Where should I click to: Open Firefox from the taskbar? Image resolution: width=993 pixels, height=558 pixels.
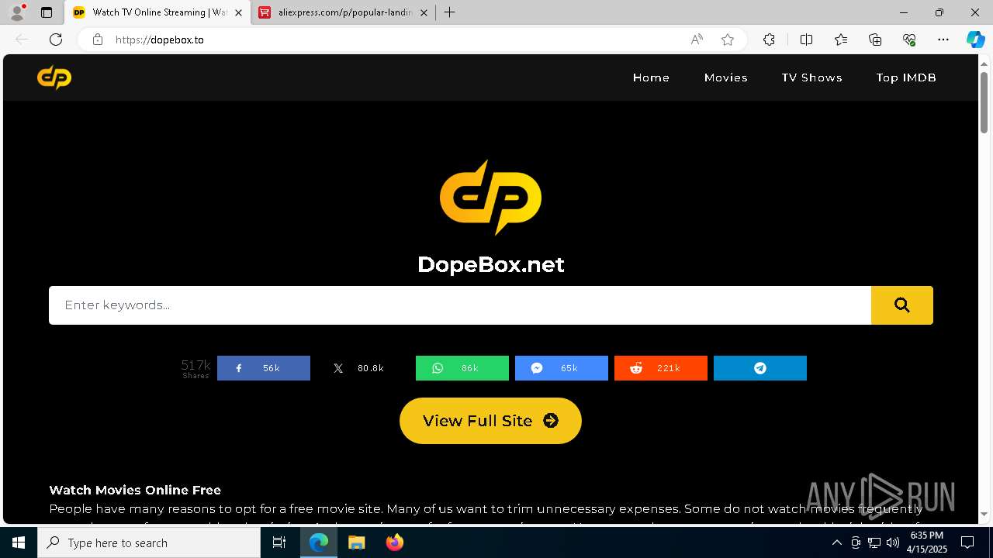tap(394, 542)
